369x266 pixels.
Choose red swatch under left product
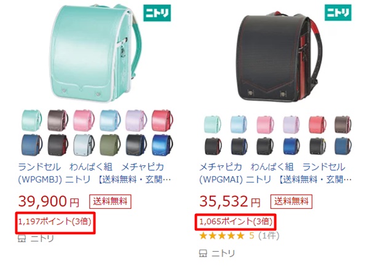tap(162, 120)
